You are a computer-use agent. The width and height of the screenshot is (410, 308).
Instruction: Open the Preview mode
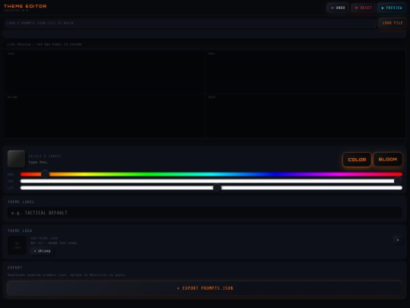pos(392,8)
